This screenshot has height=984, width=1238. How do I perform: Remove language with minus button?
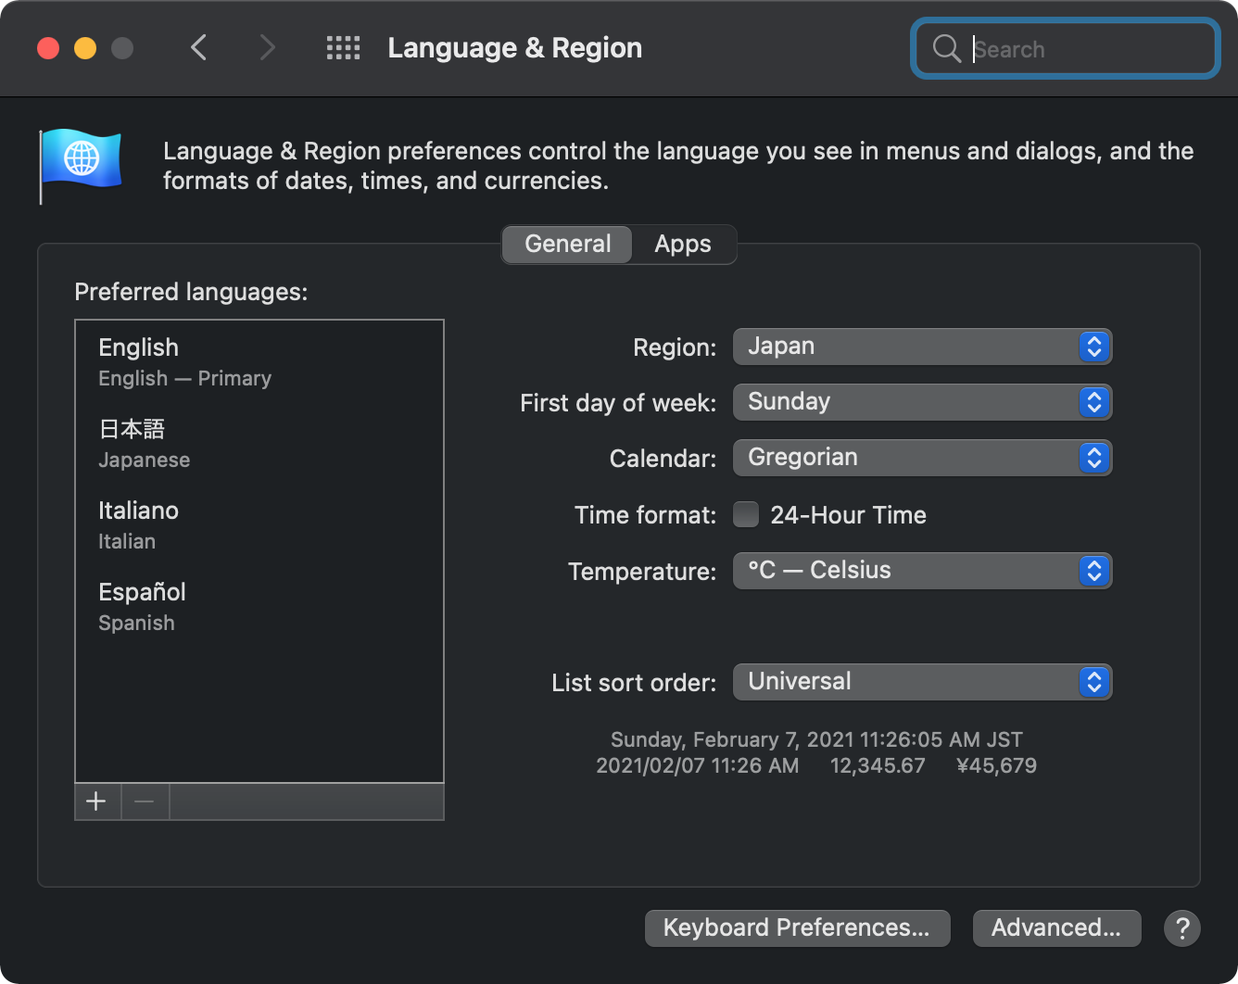pos(145,801)
